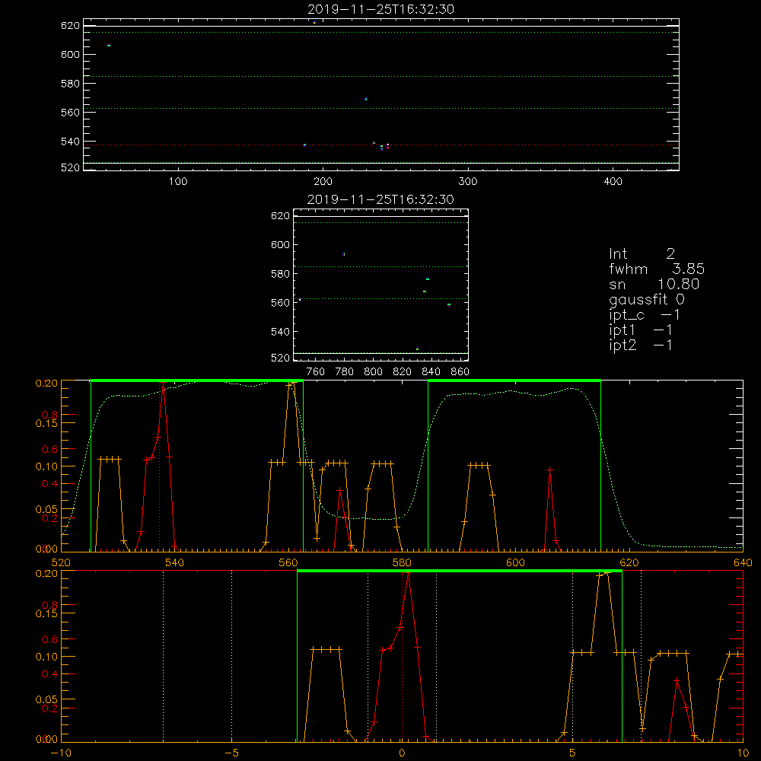Viewport: 761px width, 761px height.
Task: Click the '-5' x-axis label of bottom plot
Action: coord(232,753)
